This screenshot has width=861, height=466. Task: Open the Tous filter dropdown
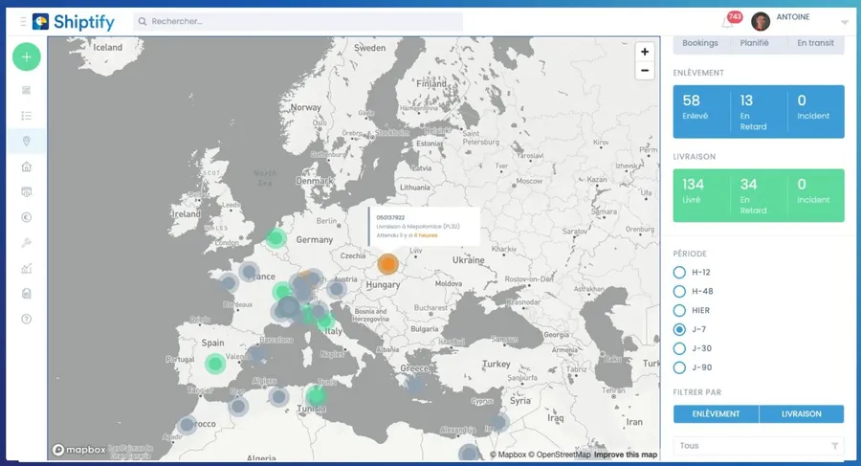759,446
